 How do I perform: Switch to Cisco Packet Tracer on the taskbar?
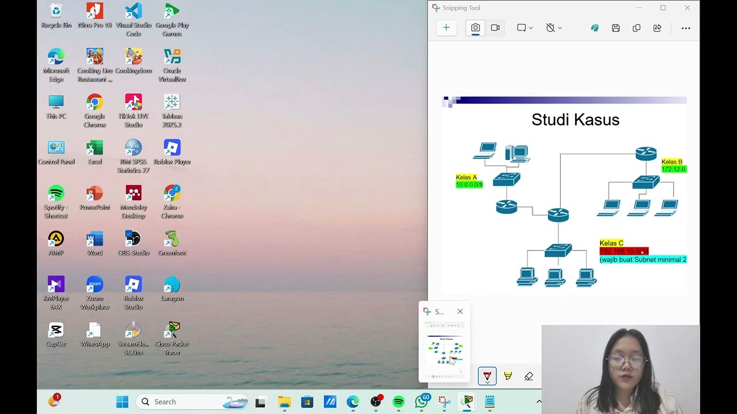(467, 401)
